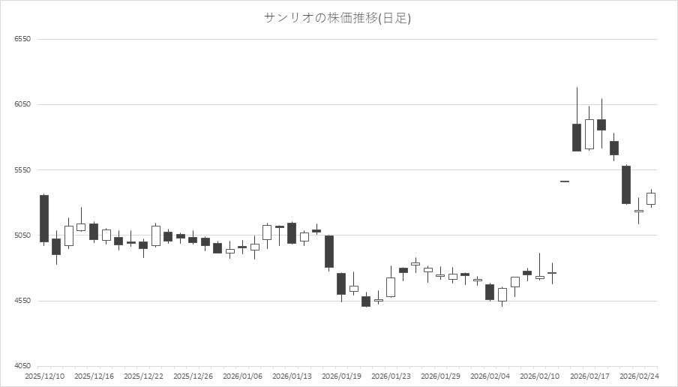Click the 2025/12/26 x-axis date label
This screenshot has height=387, width=678.
pos(193,375)
